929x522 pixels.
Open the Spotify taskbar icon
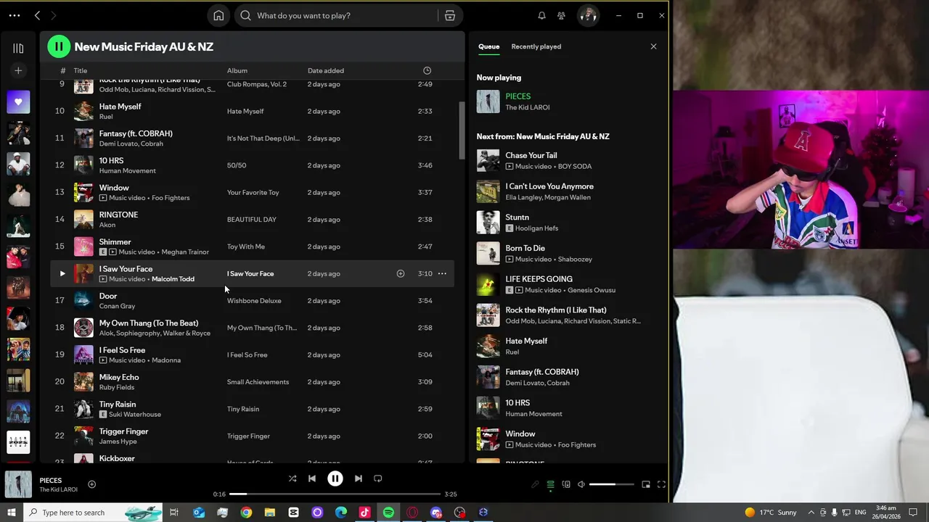pos(388,513)
